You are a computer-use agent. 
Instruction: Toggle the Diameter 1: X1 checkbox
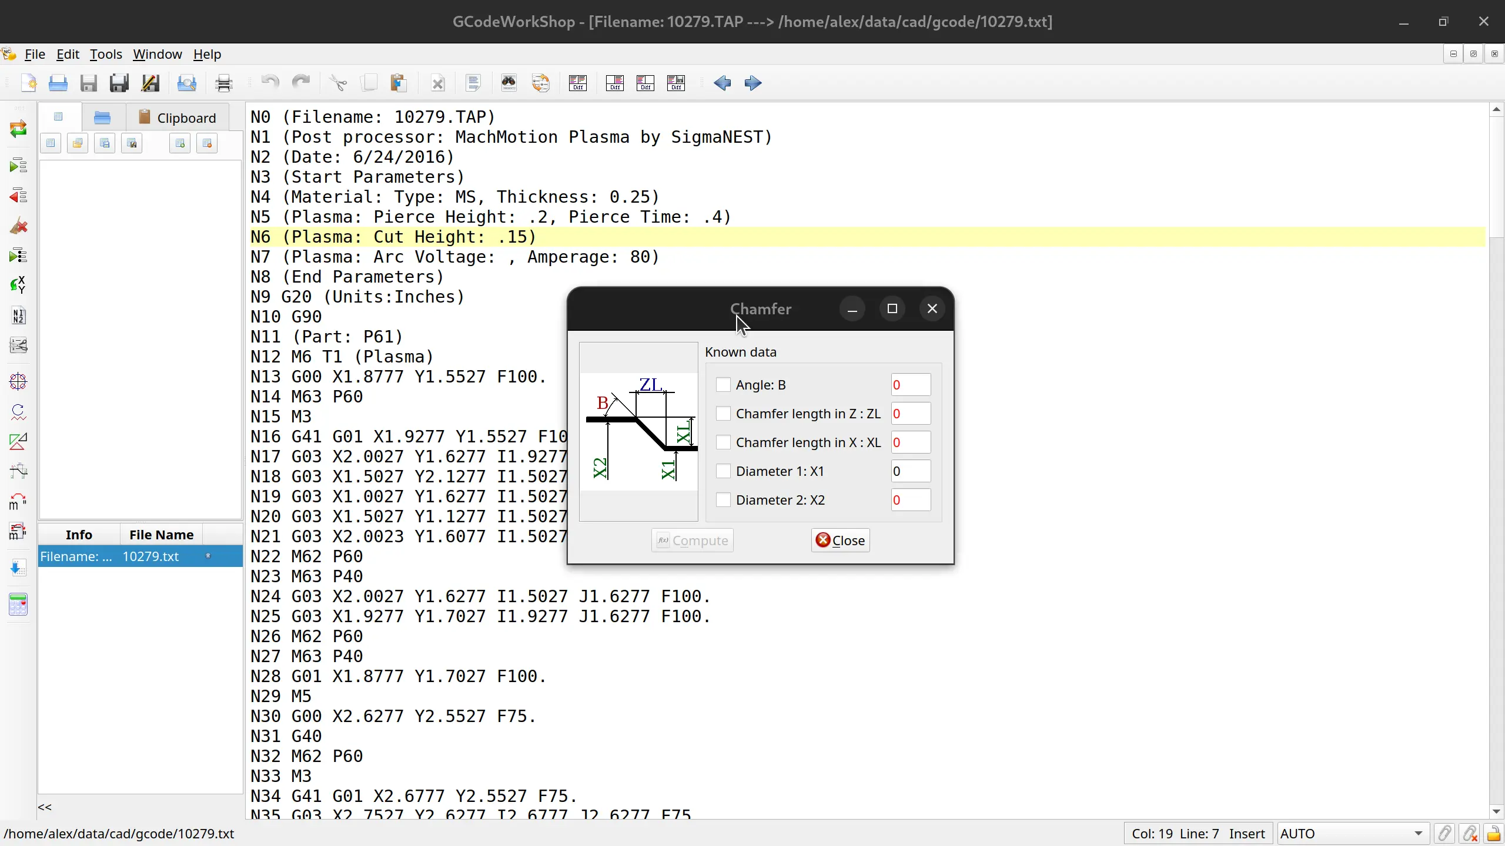[723, 471]
